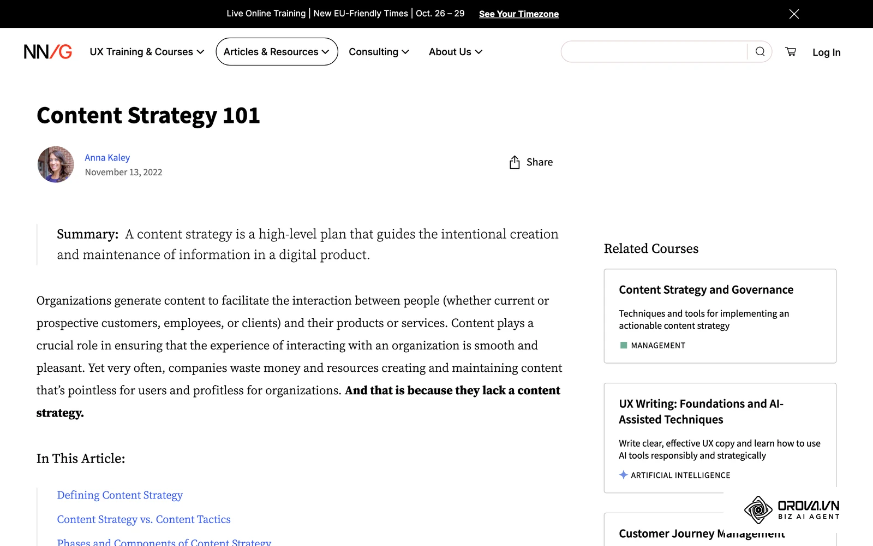The width and height of the screenshot is (873, 546).
Task: Go to Content Strategy vs. Content Tactics
Action: 144,519
